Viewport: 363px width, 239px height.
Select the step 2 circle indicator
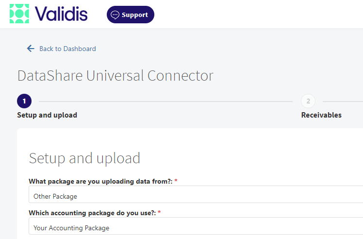308,101
